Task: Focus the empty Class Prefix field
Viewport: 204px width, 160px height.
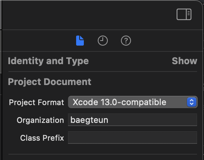Action: tap(133, 138)
